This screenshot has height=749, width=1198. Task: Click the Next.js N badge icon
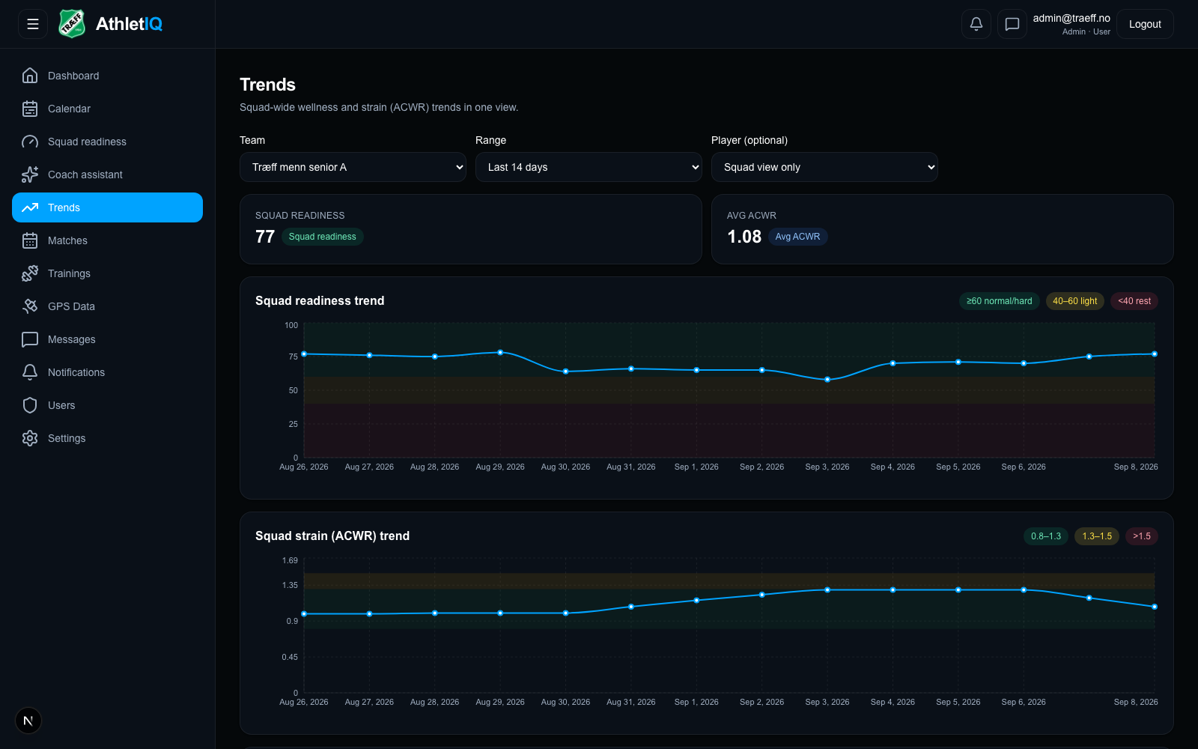coord(28,721)
